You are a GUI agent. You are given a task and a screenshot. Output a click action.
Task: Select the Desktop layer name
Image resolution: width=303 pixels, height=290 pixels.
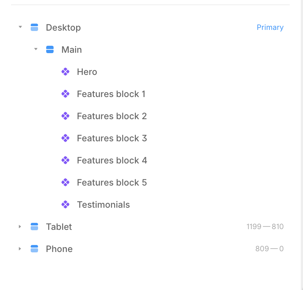tap(64, 28)
